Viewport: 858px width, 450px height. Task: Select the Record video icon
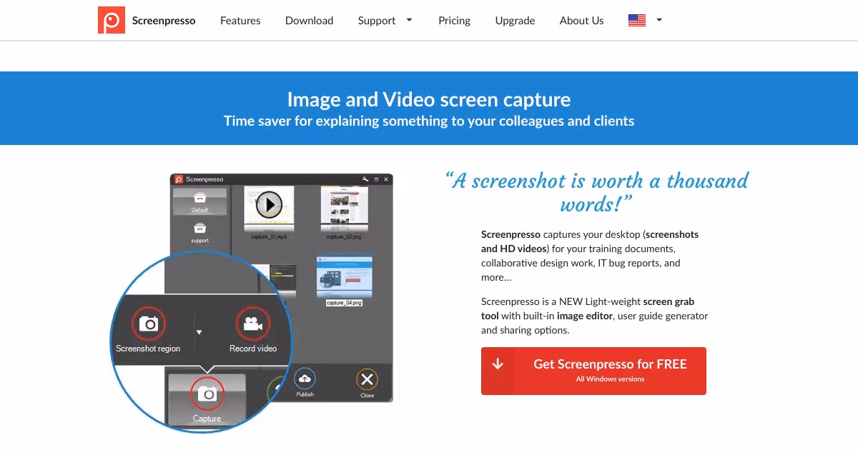252,323
